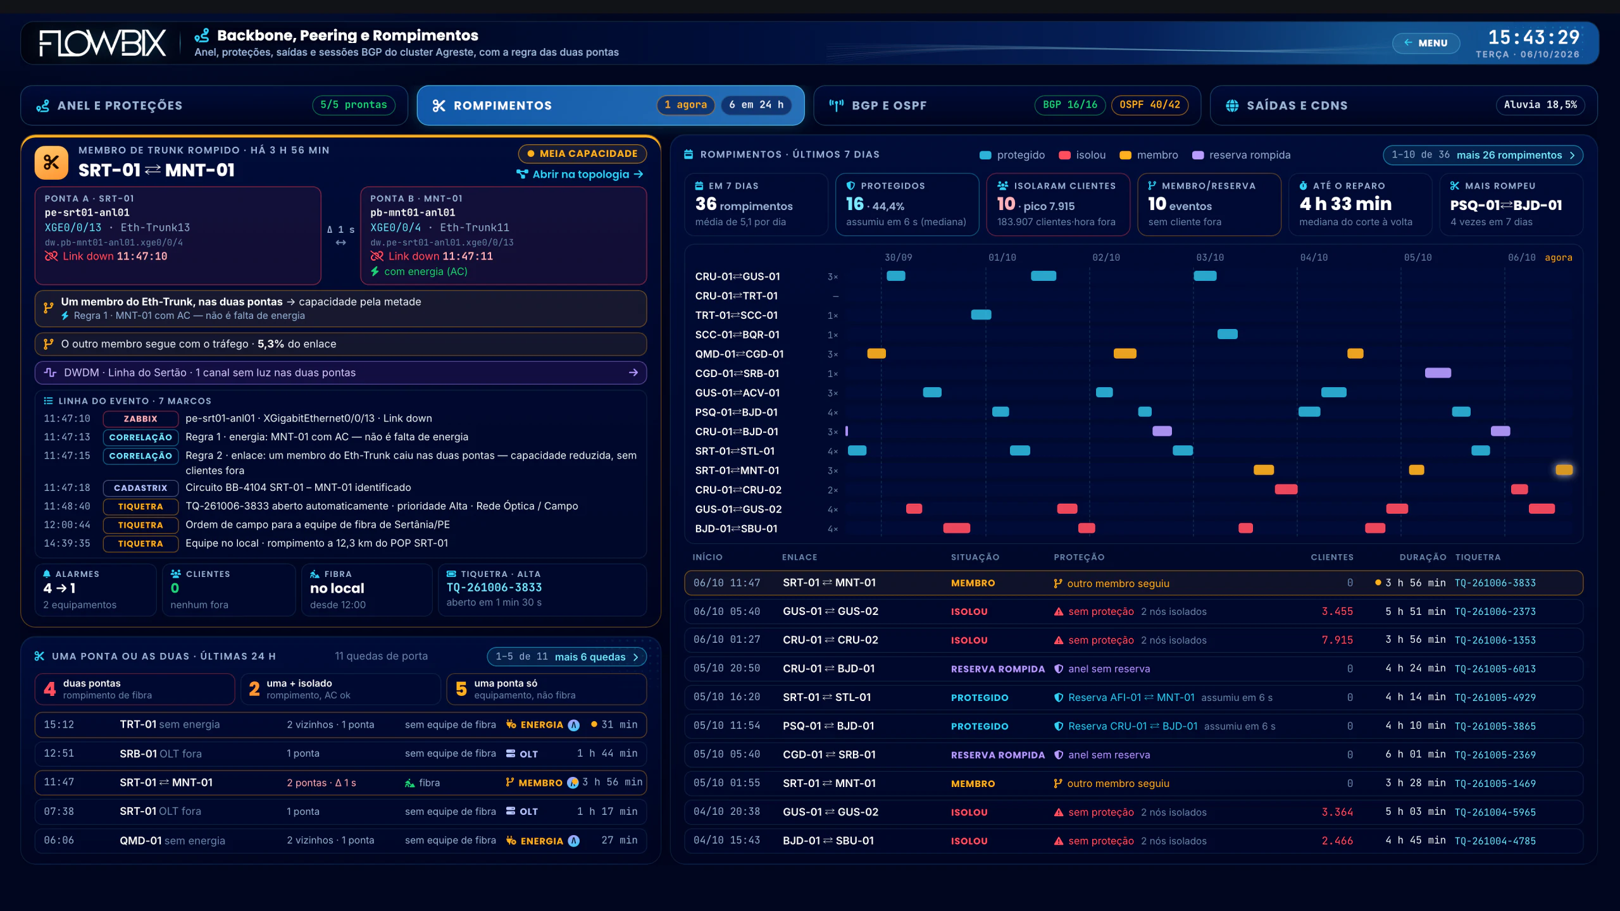
Task: Open the Saídas e CDNs tab
Action: (x=1403, y=105)
